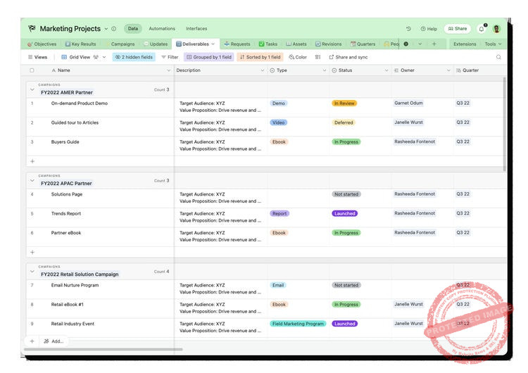Collapse the FY2022 Retail Solution Campaign group
This screenshot has height=373, width=528.
pos(32,272)
